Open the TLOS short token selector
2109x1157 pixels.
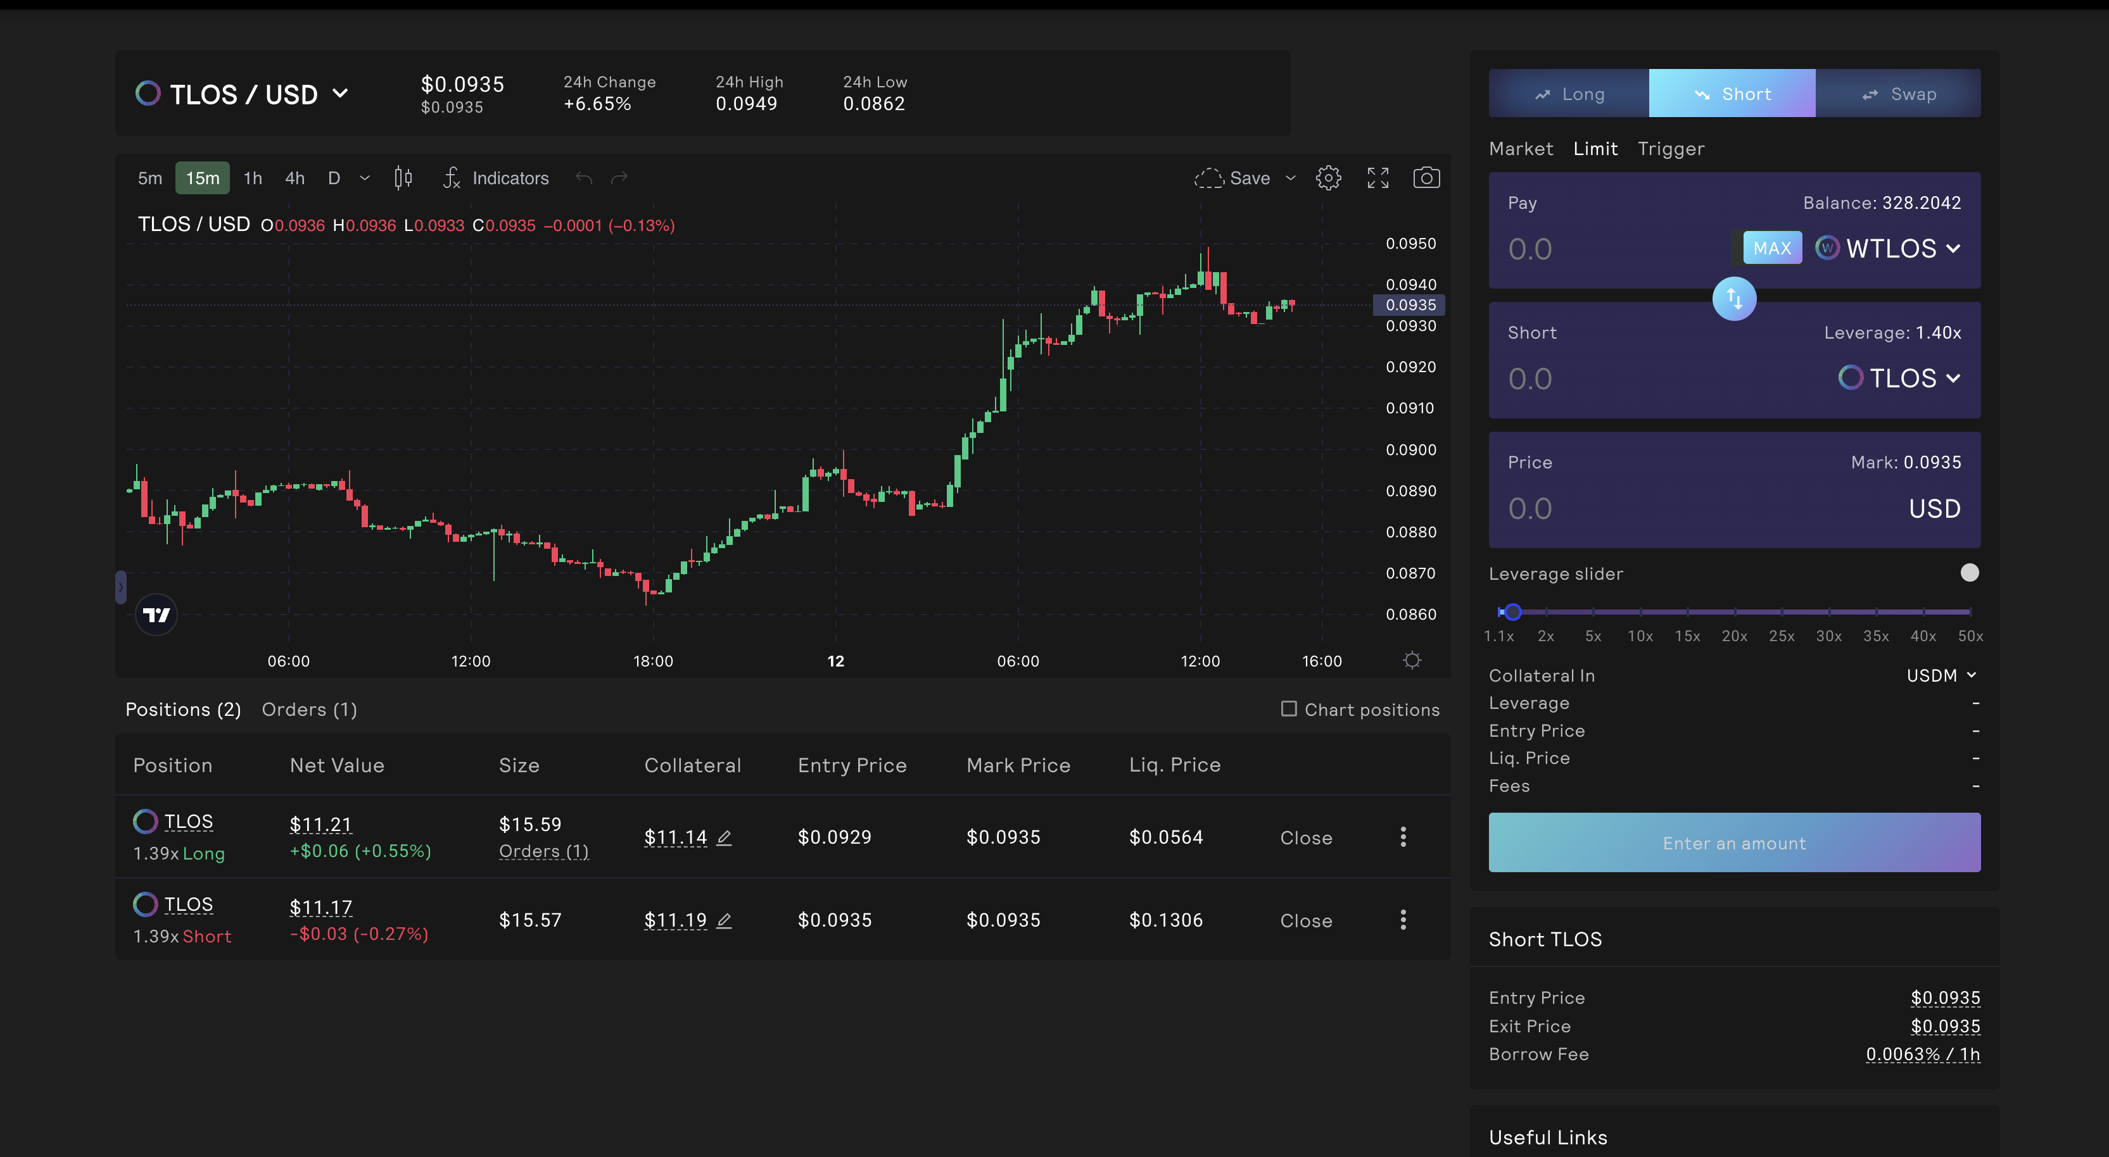1899,378
